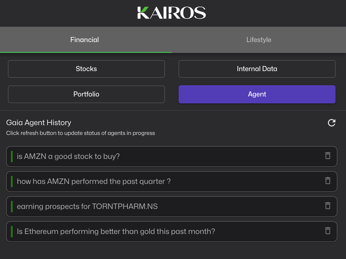Screen dimensions: 346x259
Task: Go to the Portfolio section
Action: click(86, 94)
